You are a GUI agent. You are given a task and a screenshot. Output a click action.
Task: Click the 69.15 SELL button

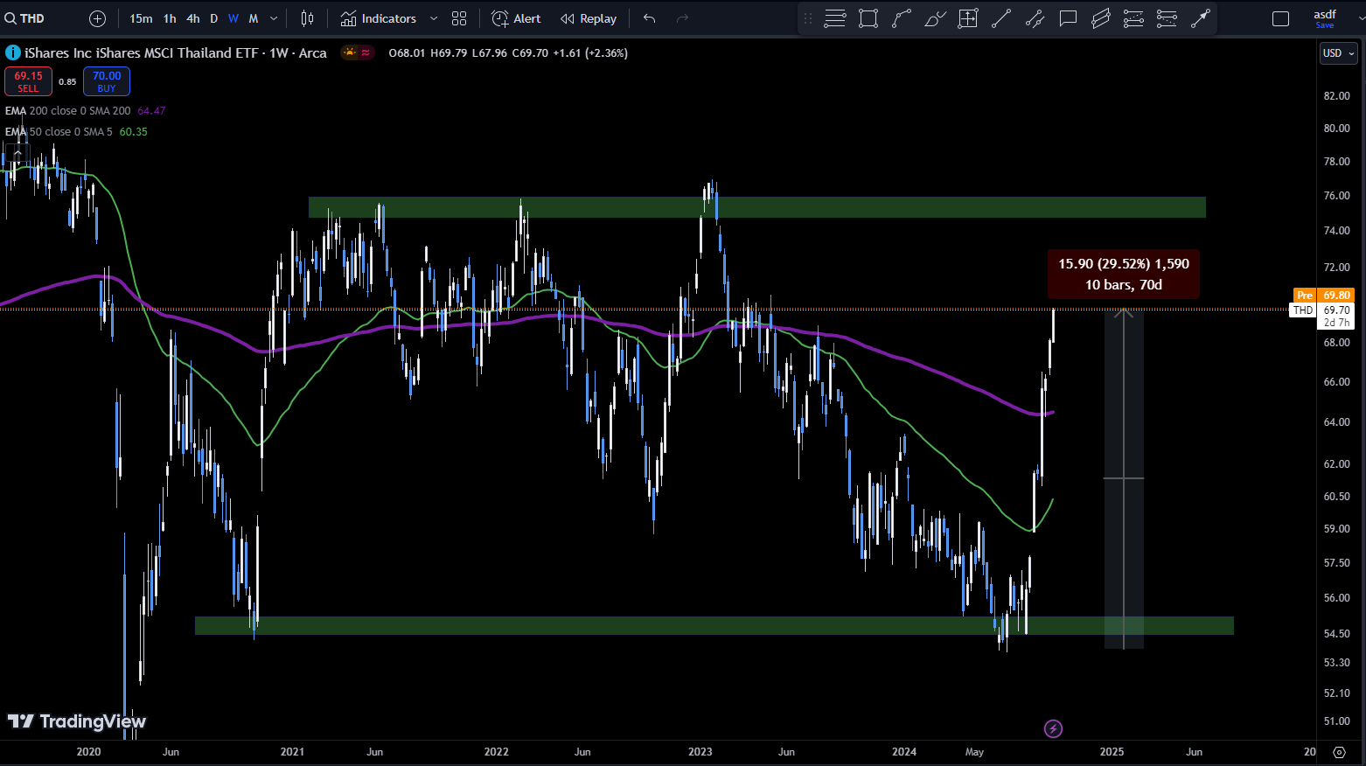click(29, 81)
